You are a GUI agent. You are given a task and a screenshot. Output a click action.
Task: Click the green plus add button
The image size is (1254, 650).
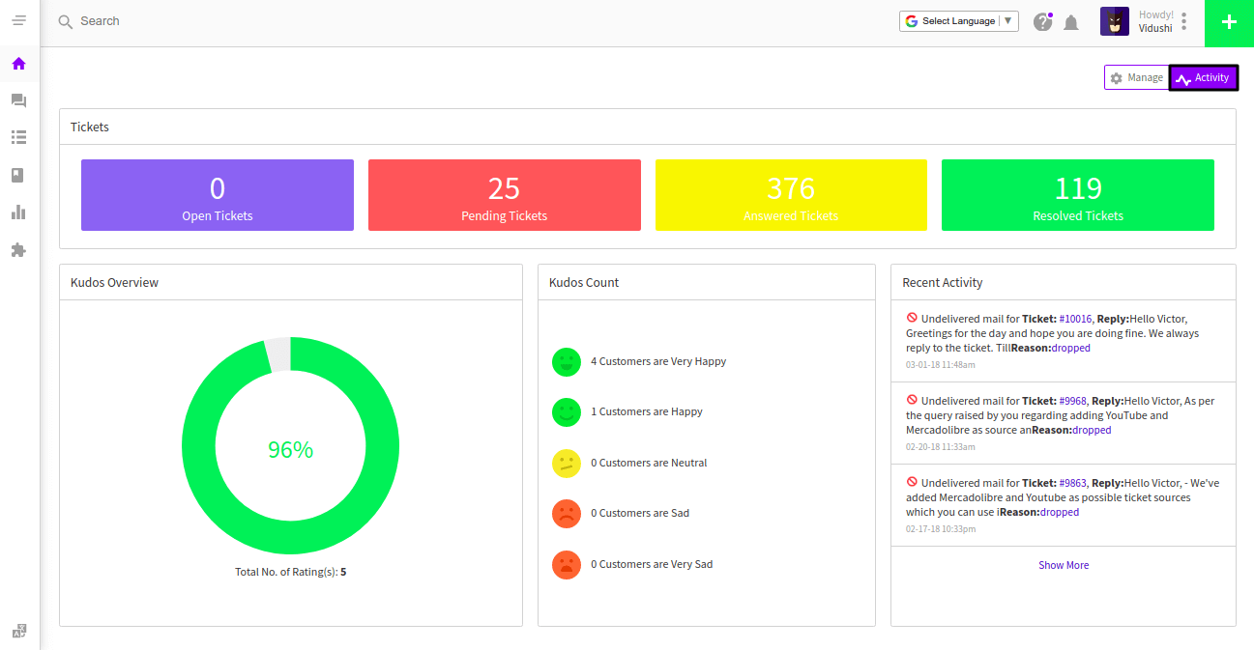(x=1229, y=22)
